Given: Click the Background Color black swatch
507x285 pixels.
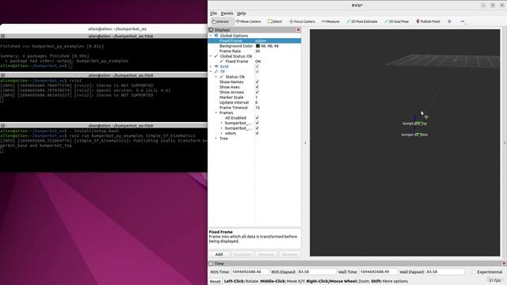Looking at the screenshot, I should (x=257, y=46).
